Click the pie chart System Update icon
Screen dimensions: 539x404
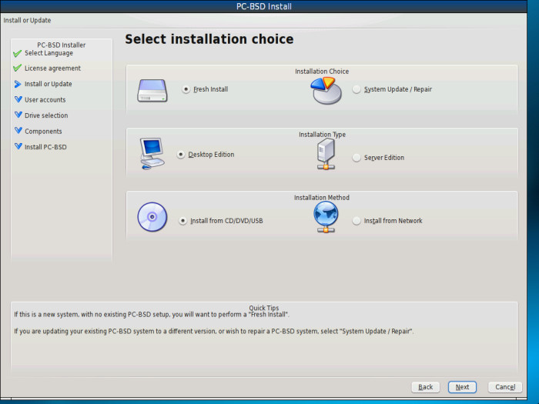(x=326, y=91)
